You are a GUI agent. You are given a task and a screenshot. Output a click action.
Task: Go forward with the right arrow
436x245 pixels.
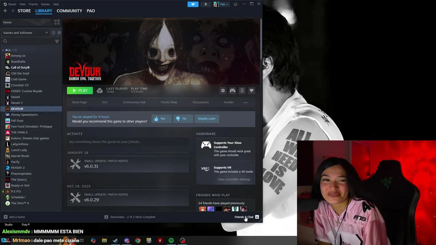click(x=13, y=11)
